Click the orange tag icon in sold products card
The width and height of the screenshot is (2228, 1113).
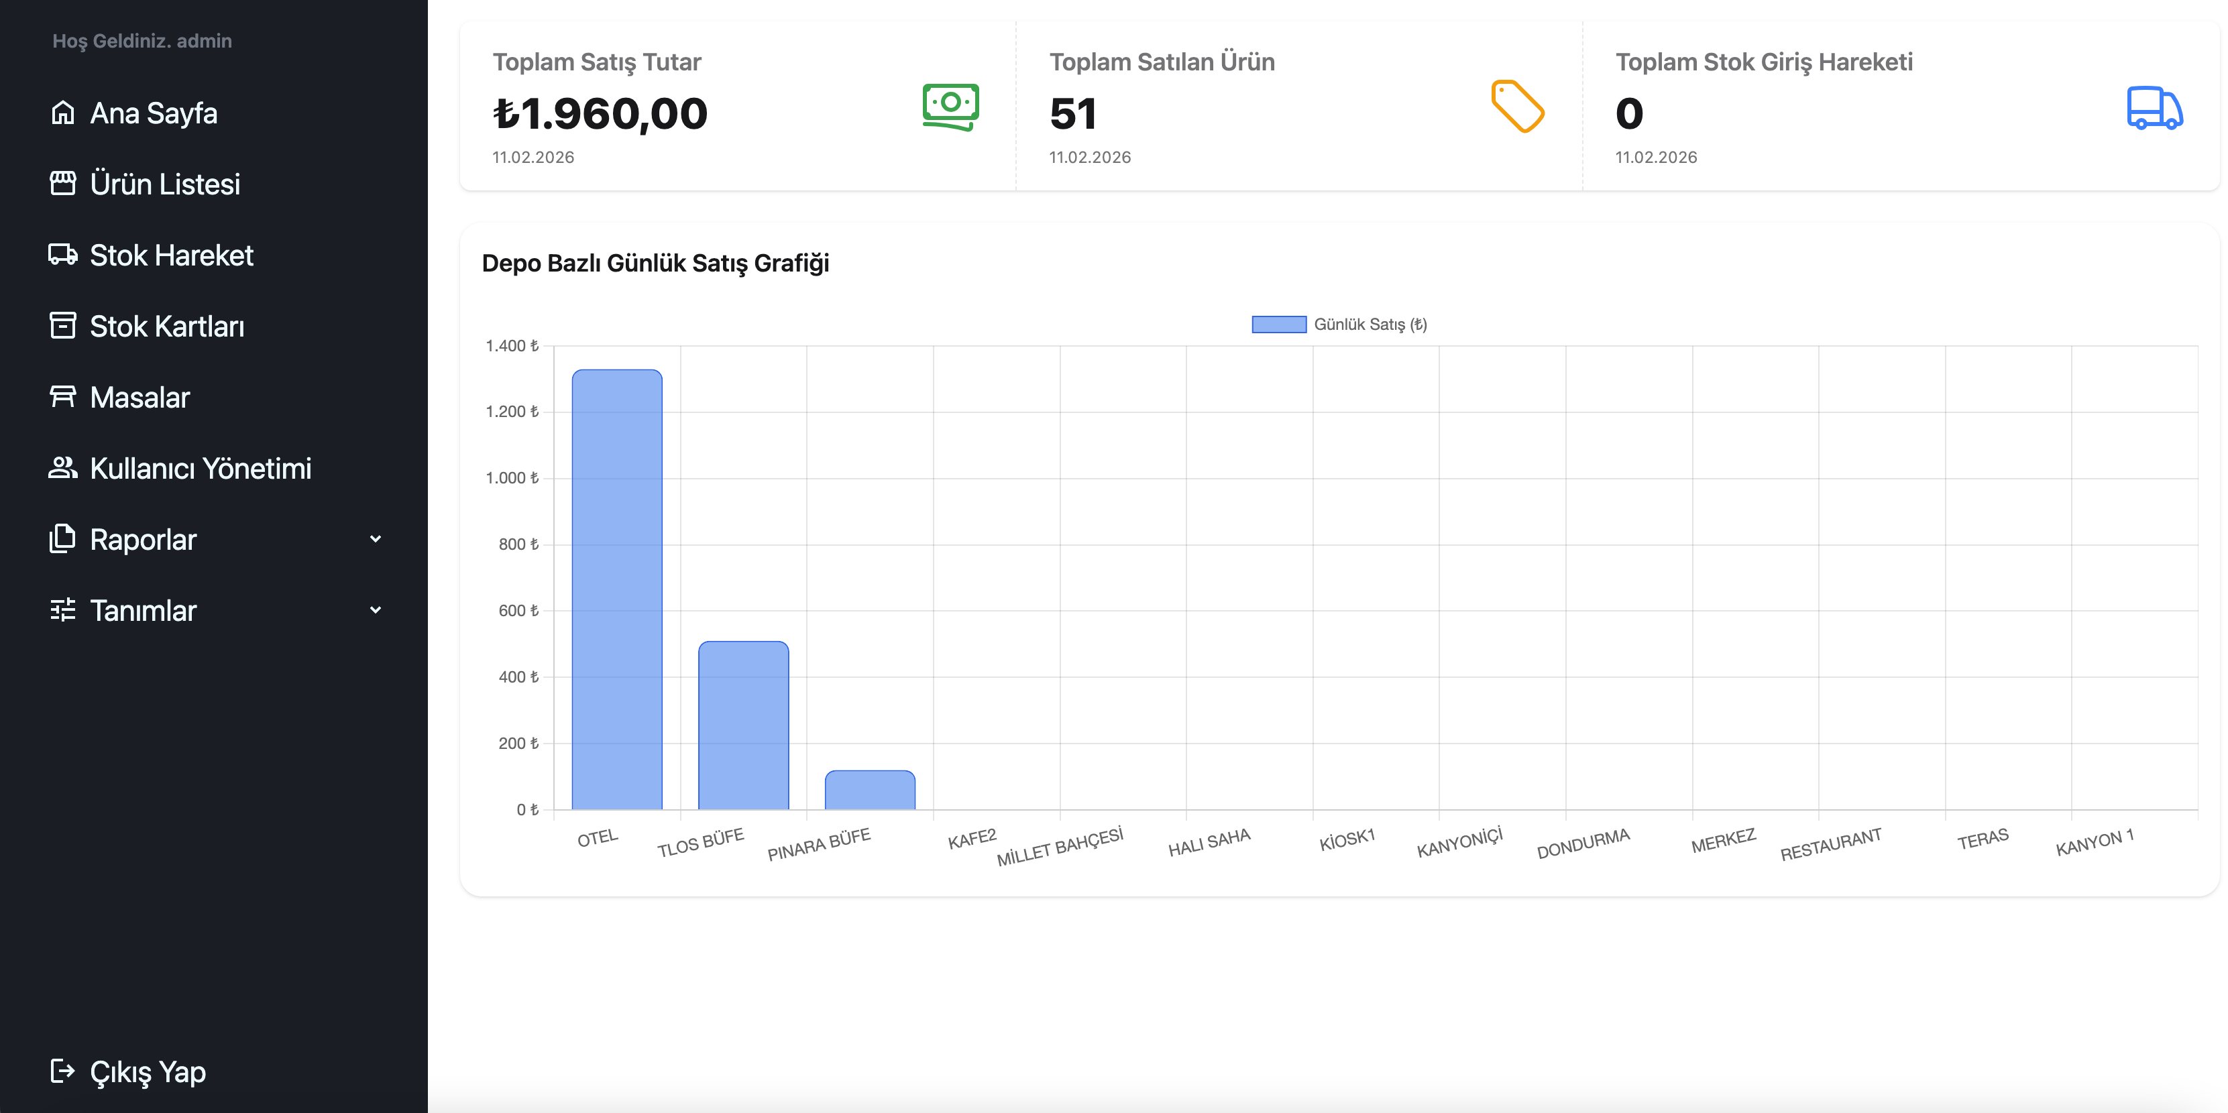pyautogui.click(x=1517, y=107)
